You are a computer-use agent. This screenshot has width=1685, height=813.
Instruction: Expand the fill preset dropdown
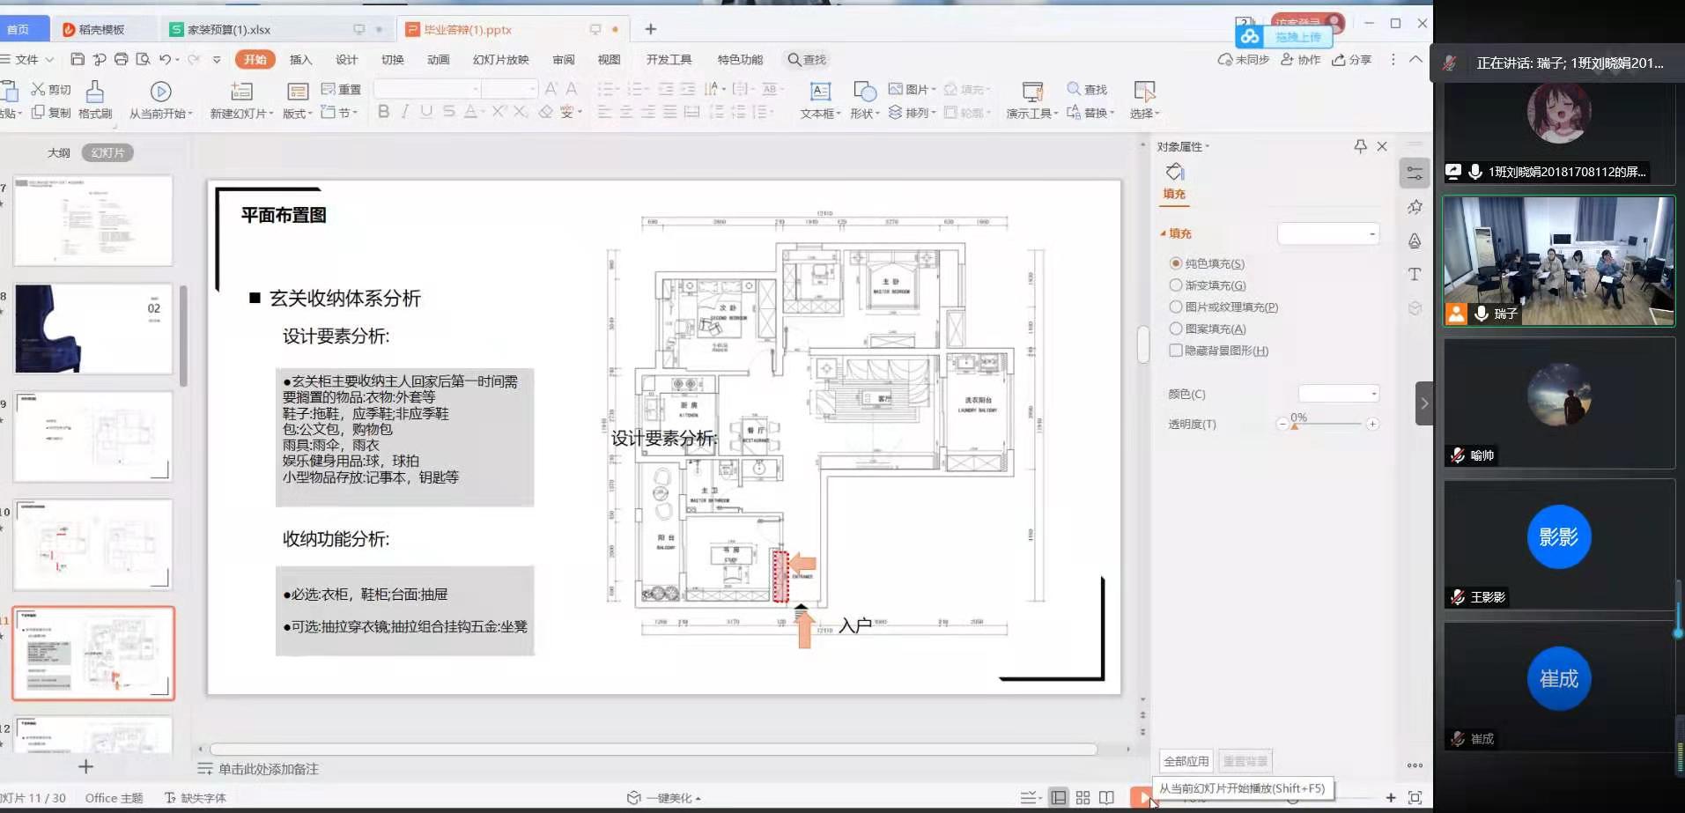point(1328,233)
